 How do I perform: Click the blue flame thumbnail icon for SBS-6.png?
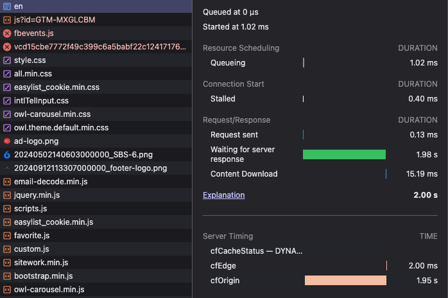[x=6, y=155]
